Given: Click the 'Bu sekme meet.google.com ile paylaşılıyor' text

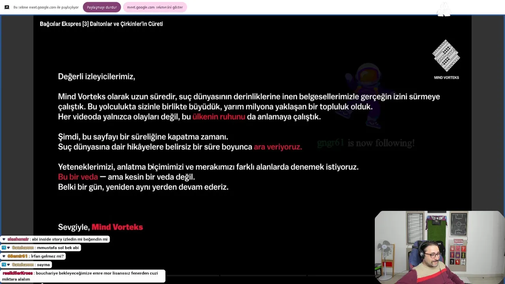Looking at the screenshot, I should click(46, 7).
